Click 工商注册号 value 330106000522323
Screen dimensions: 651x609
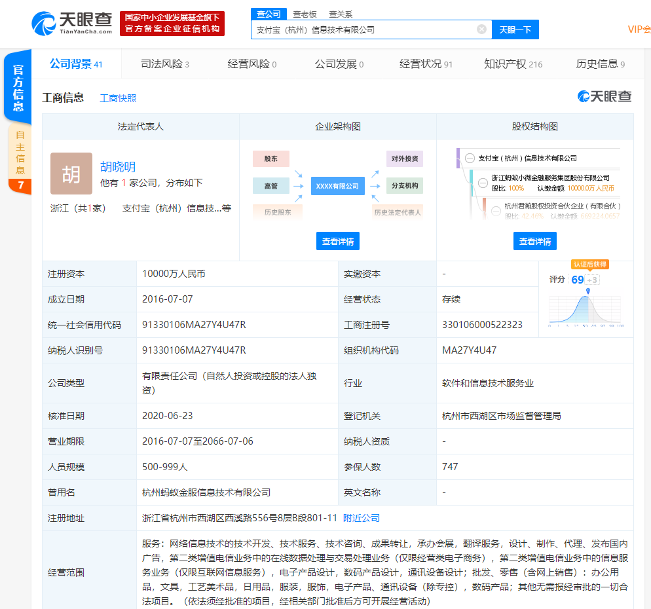482,325
